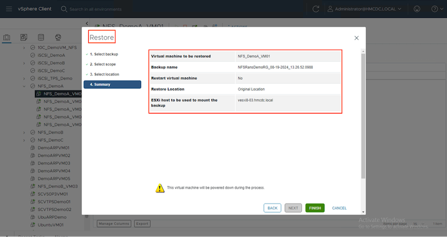Switch to VMs and Templates inventory icon
447x238 pixels.
pos(23,37)
